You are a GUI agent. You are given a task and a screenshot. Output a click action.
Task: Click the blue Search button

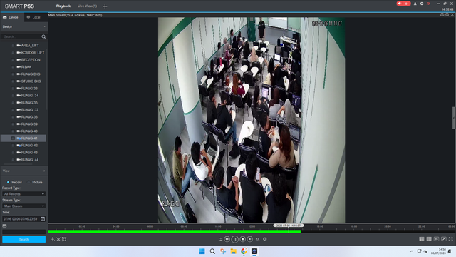24,240
